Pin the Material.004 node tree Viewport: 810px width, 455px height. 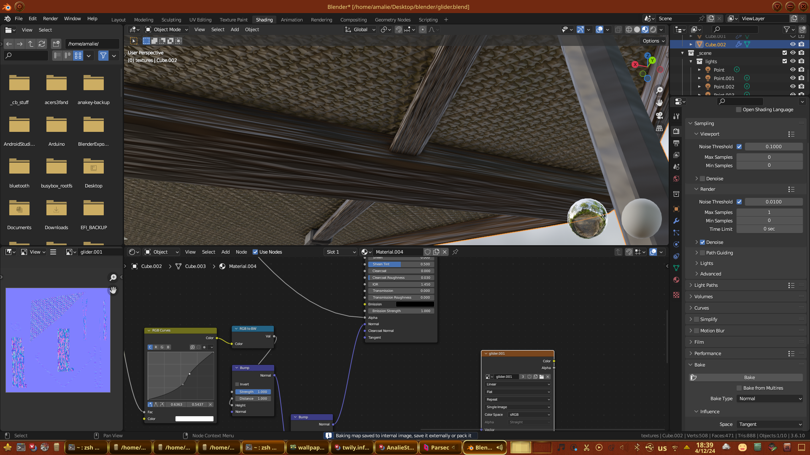click(x=455, y=252)
